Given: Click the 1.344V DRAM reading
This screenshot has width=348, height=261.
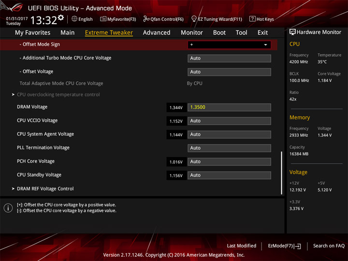Looking at the screenshot, I should coord(176,108).
